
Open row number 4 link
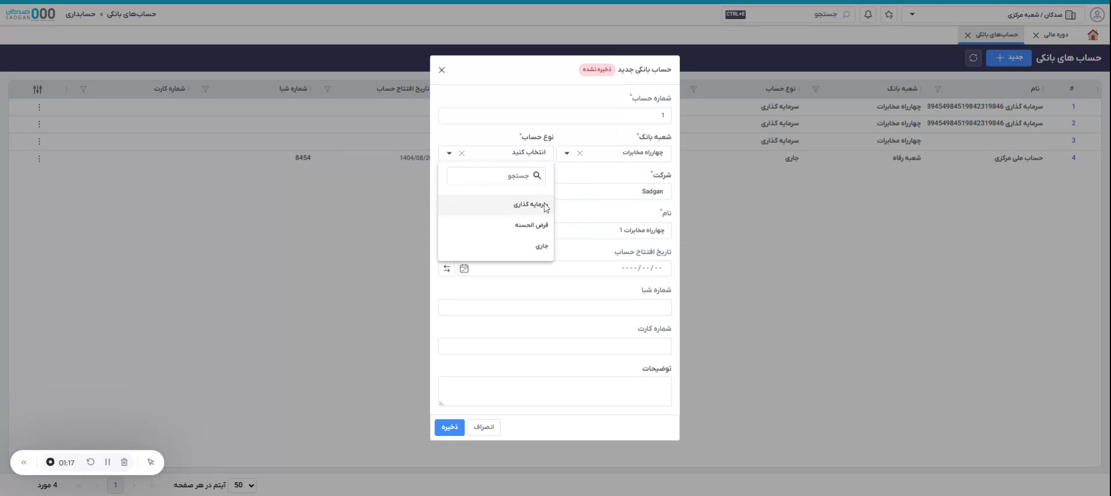[x=1073, y=158]
